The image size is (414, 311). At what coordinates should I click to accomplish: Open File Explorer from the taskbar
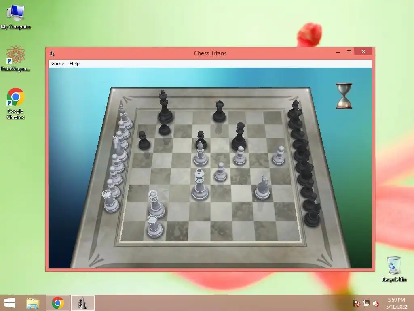tap(33, 303)
